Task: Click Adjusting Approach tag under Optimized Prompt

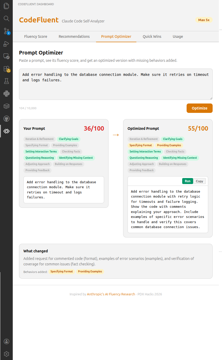Action: 142,164
